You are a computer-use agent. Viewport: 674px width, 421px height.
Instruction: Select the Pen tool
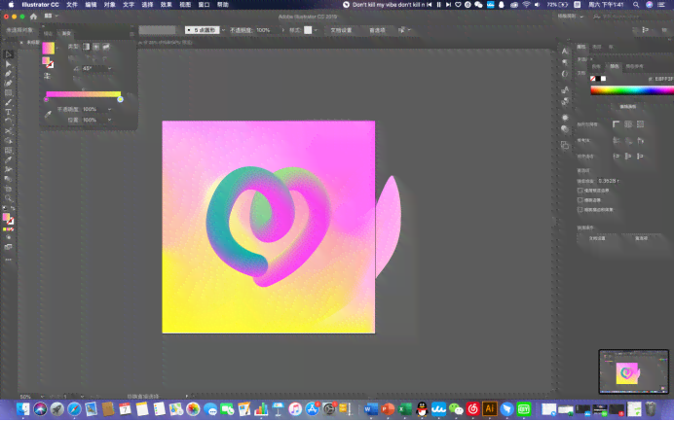(x=8, y=74)
